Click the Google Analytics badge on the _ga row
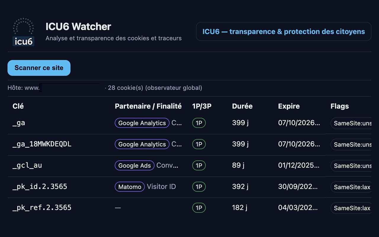The height and width of the screenshot is (237, 379). click(x=142, y=123)
